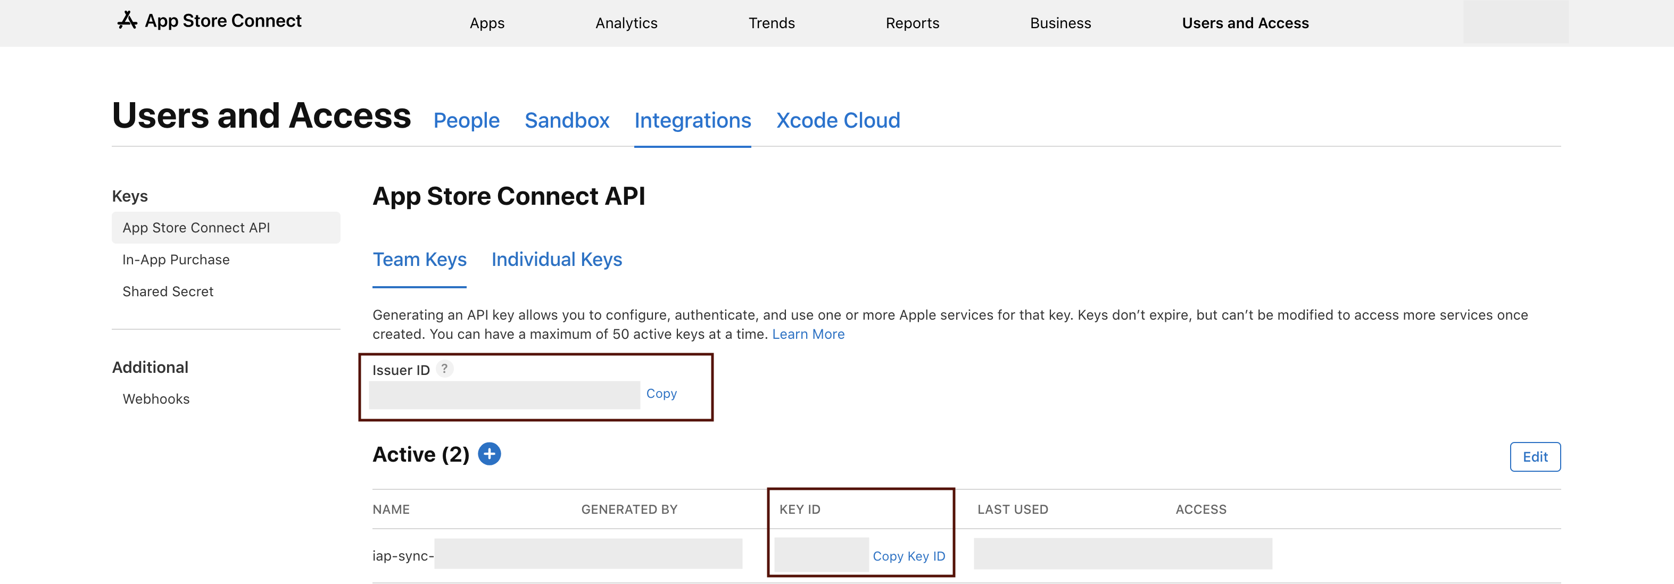Click the Edit button for active keys

1535,457
